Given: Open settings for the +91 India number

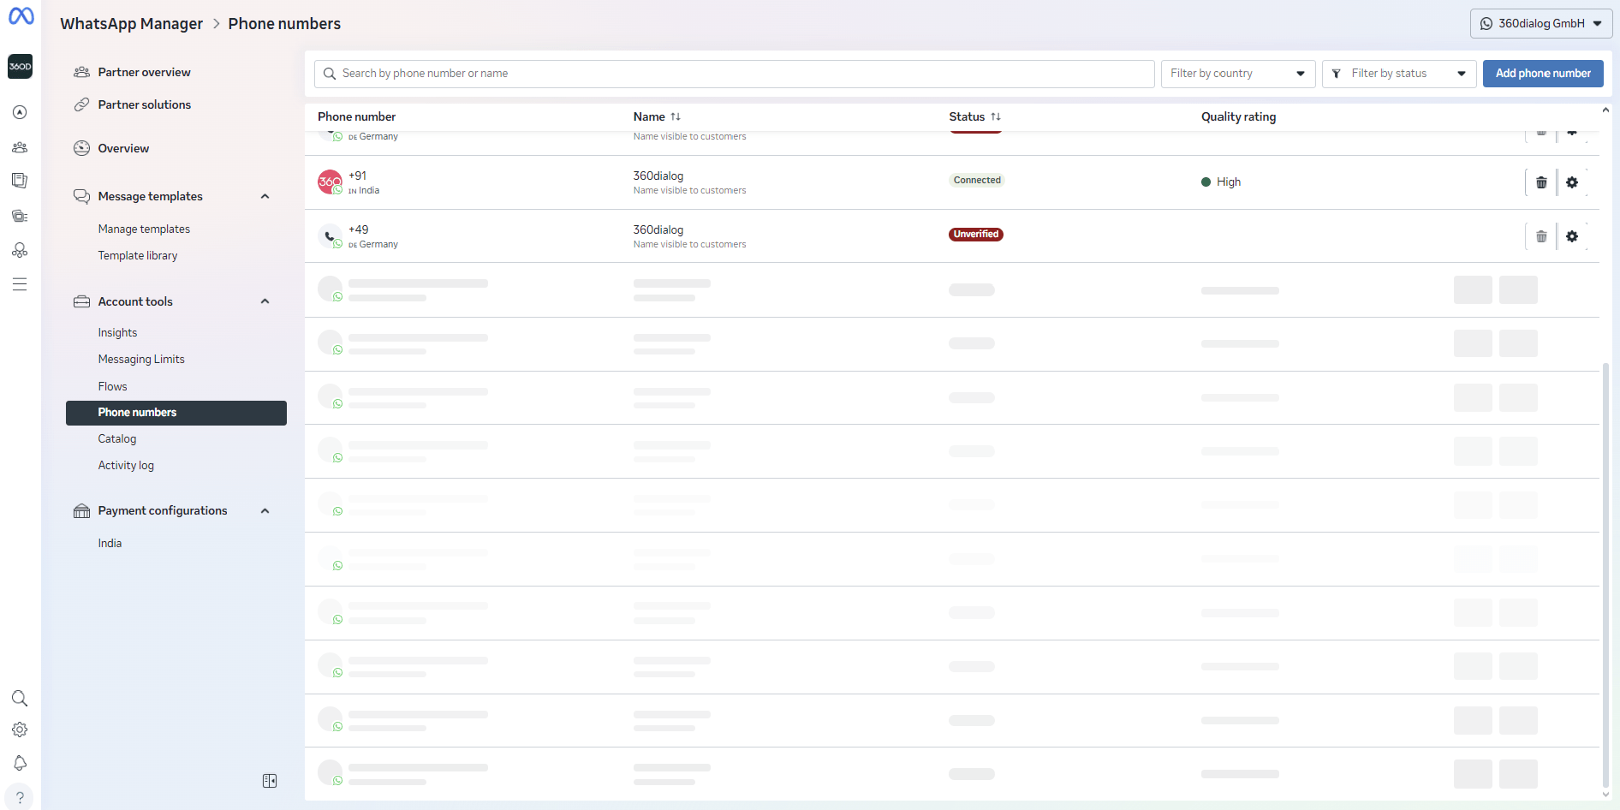Looking at the screenshot, I should click(x=1572, y=182).
